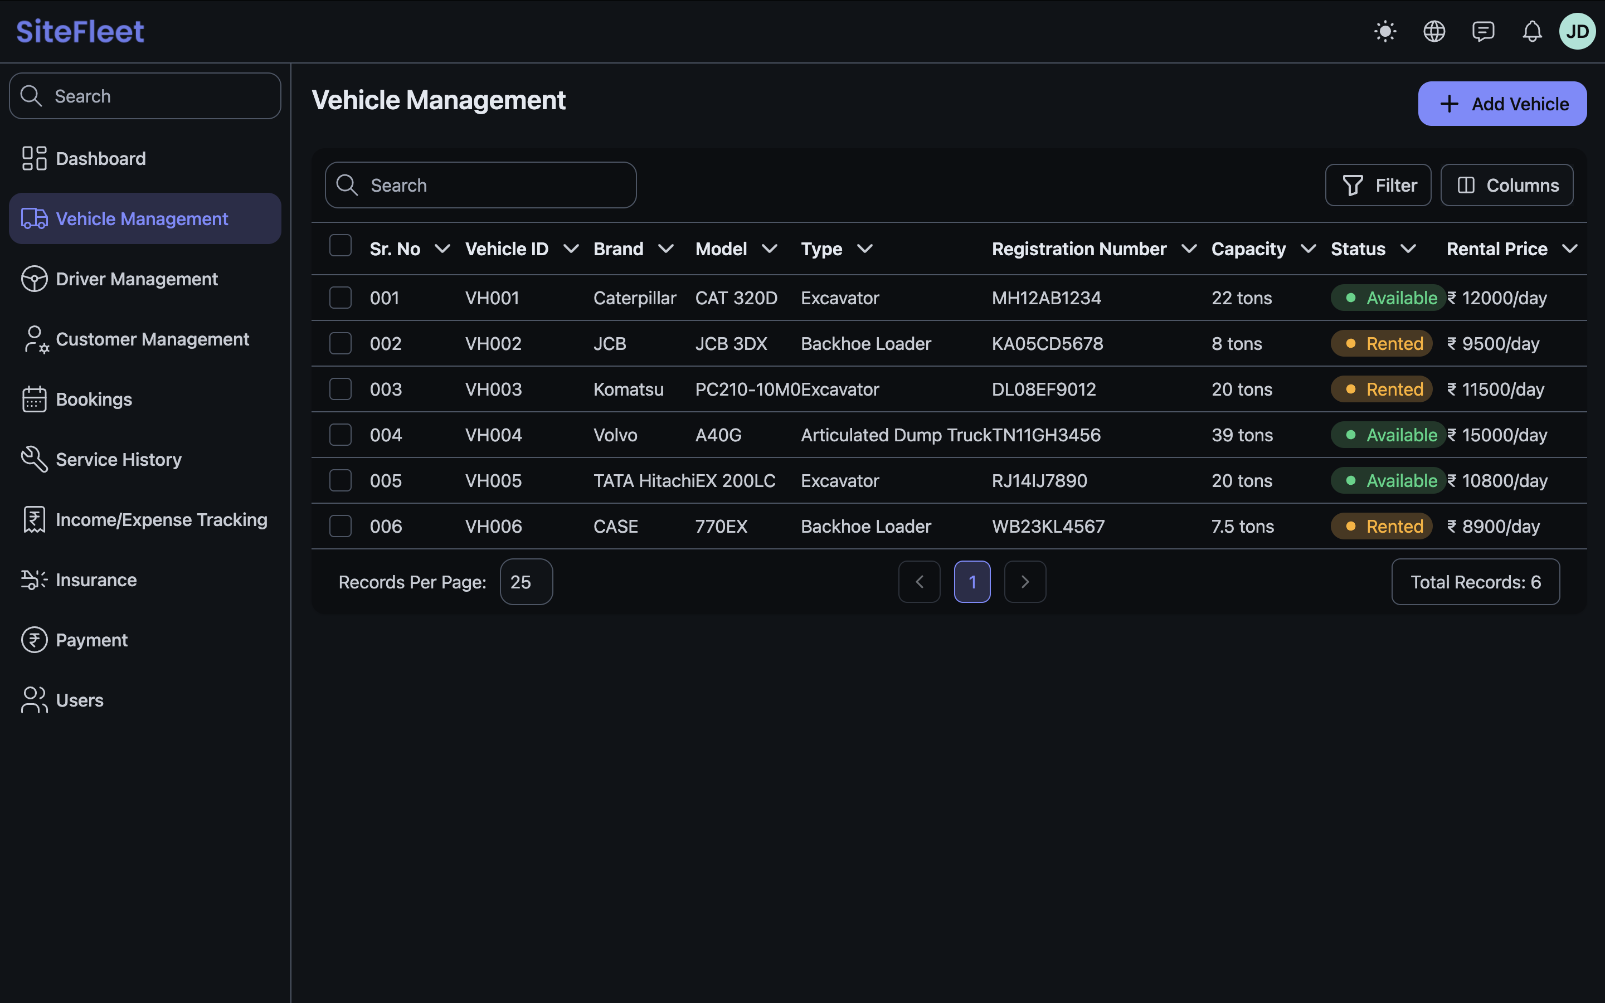Screen dimensions: 1605x1003
Task: Focus the vehicle table search field
Action: coord(491,185)
